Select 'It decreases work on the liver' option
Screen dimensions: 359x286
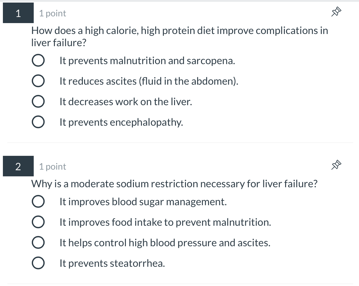tap(38, 102)
